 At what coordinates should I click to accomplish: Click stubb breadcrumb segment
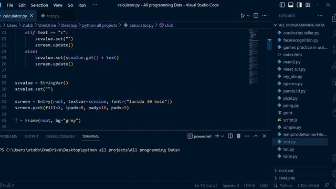point(28,25)
